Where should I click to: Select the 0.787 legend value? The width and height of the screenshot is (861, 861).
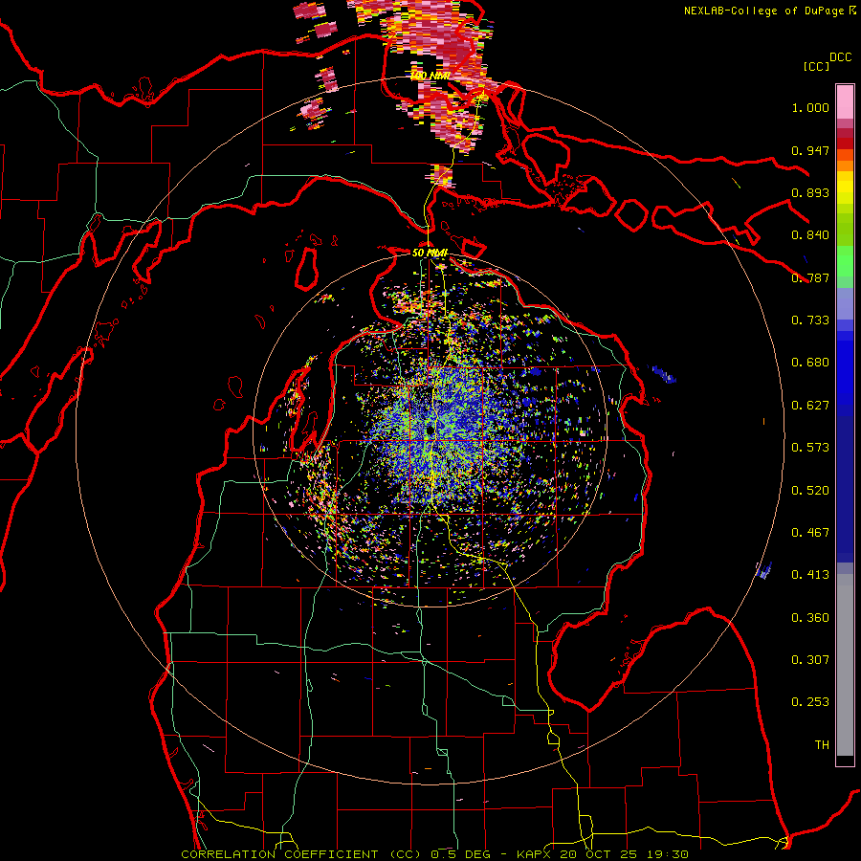[x=810, y=277]
